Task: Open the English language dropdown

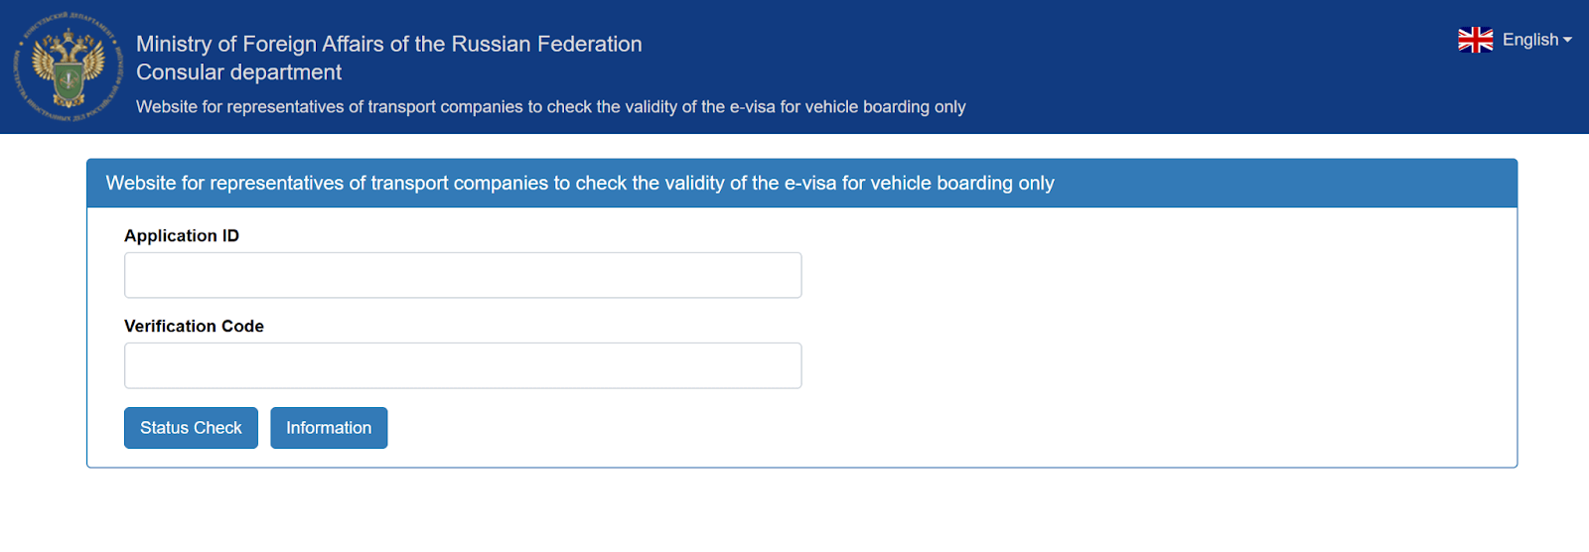Action: [x=1515, y=40]
